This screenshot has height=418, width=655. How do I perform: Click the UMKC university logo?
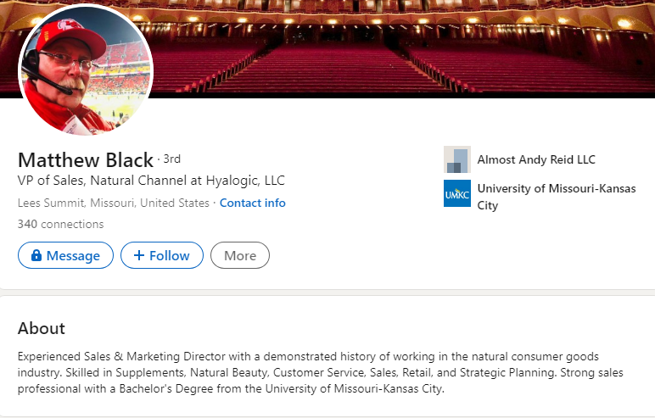(x=456, y=193)
